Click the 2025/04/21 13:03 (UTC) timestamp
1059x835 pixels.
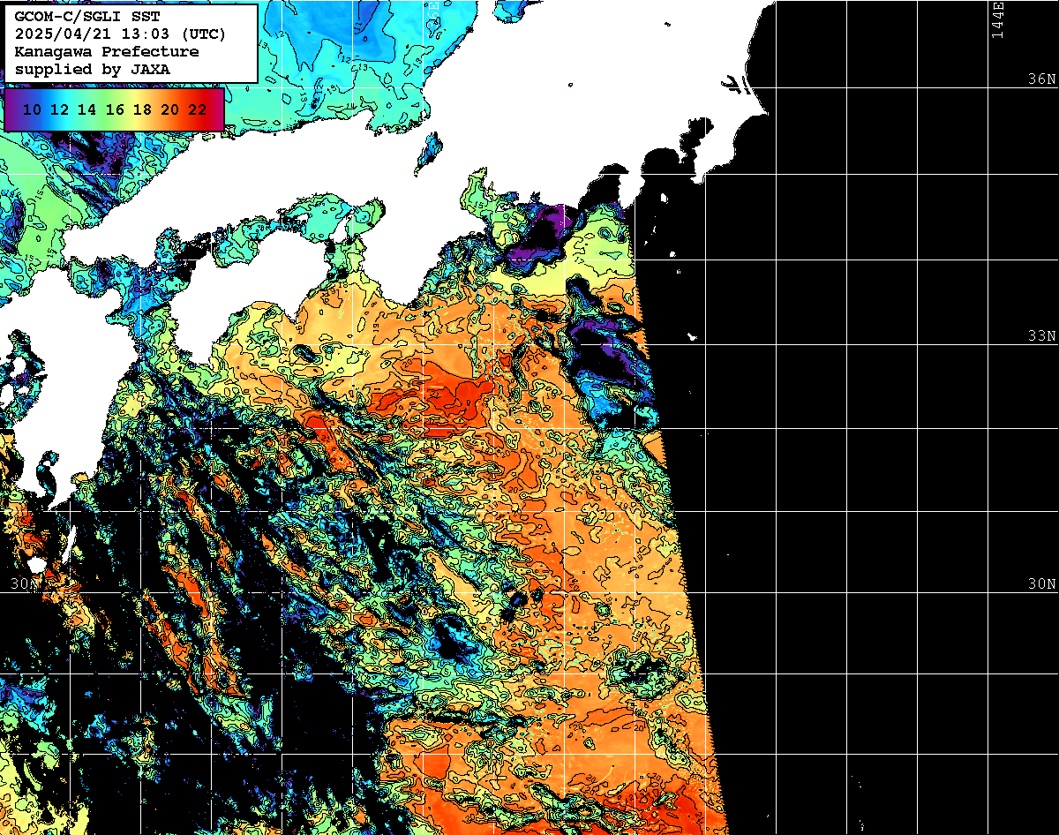pyautogui.click(x=121, y=34)
